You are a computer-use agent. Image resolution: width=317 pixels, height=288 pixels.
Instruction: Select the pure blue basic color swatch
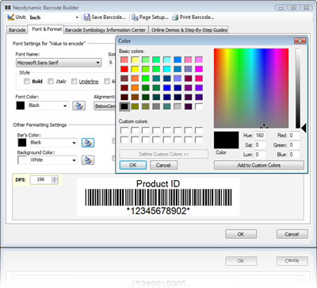point(167,87)
